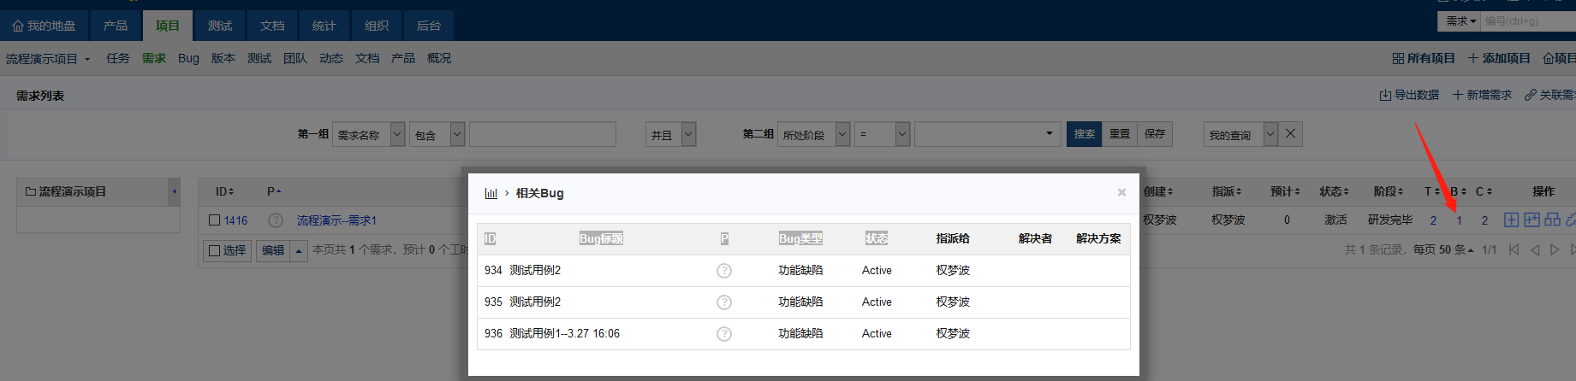This screenshot has height=381, width=1576.
Task: Click task count 2 under T column
Action: tap(1433, 220)
